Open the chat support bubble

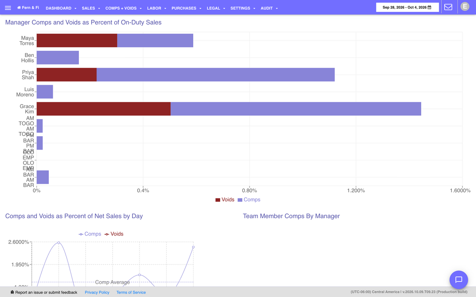point(459,280)
